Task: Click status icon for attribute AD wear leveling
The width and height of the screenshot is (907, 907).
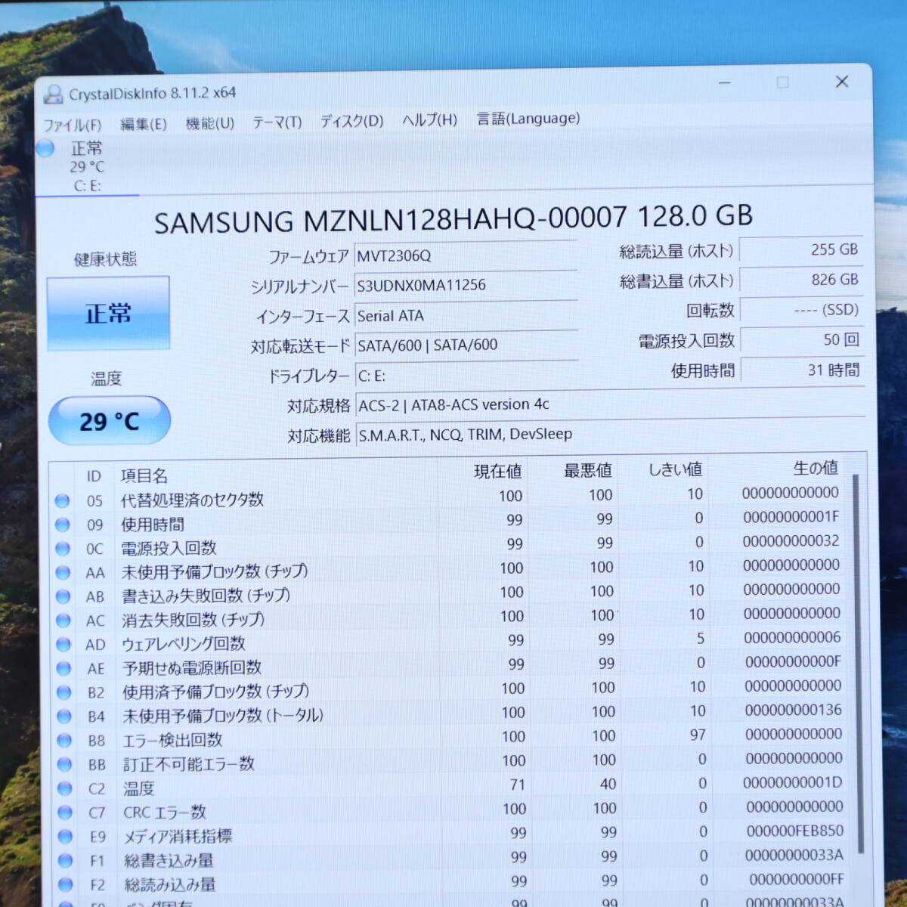Action: [x=63, y=645]
